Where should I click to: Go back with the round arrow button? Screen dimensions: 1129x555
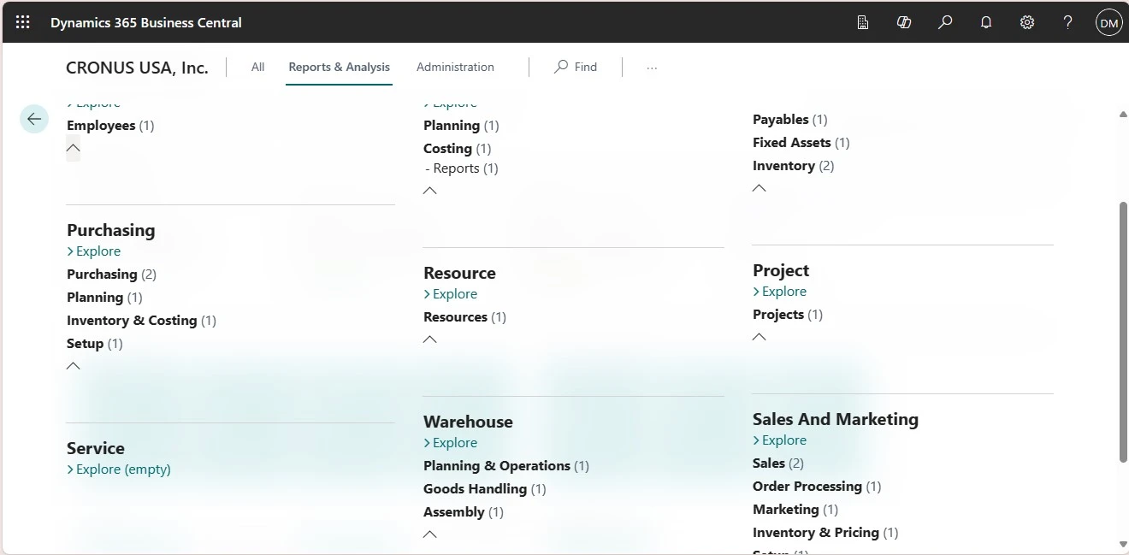coord(34,119)
